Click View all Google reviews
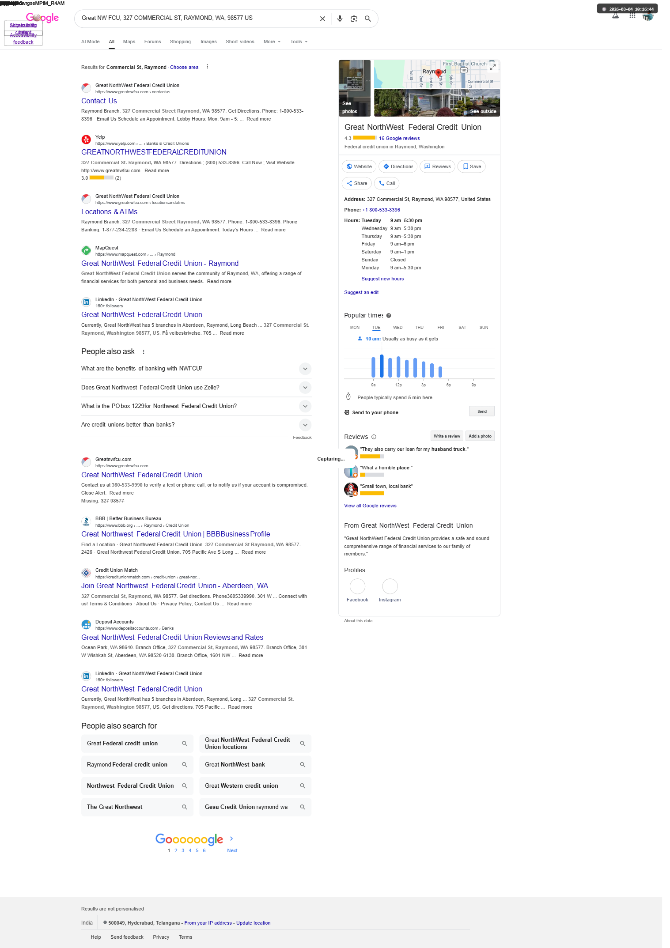This screenshot has width=670, height=948. tap(370, 506)
